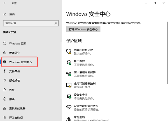Open the 家庭选项 link

pyautogui.click(x=79, y=117)
